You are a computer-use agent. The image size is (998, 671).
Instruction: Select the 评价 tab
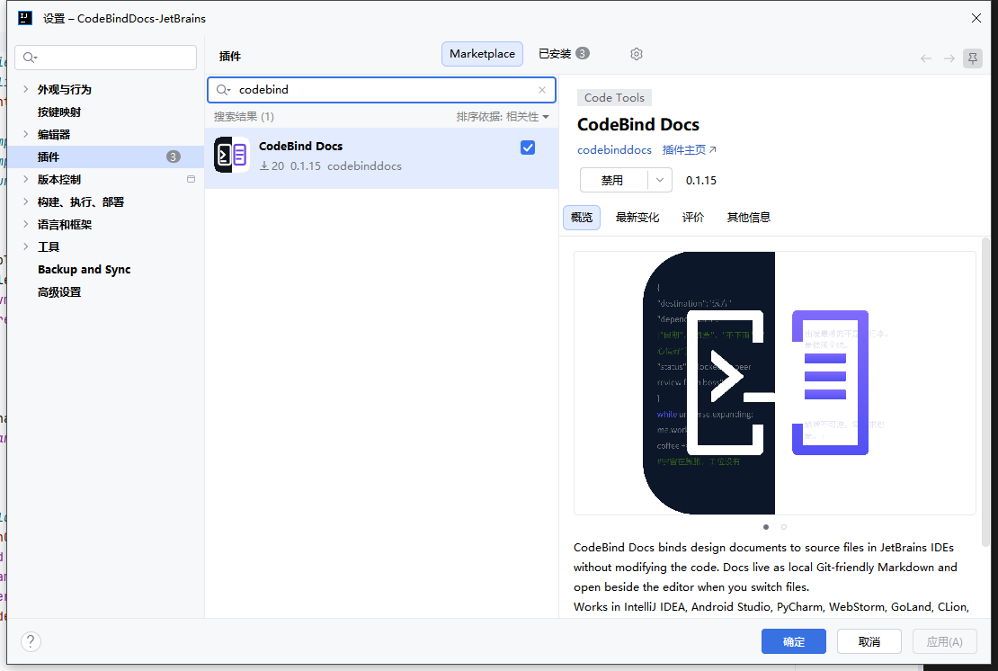point(693,218)
